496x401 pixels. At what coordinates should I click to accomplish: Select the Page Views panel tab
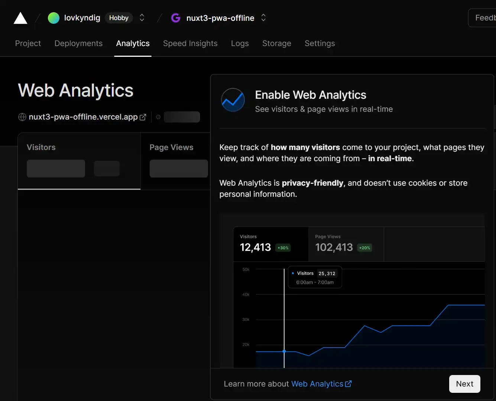tap(171, 147)
